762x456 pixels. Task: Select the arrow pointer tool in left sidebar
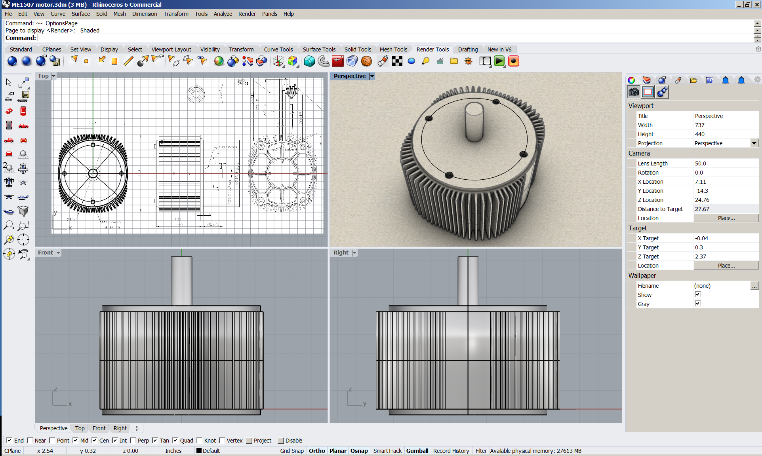tap(9, 82)
